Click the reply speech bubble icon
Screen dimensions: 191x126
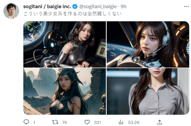(x=26, y=122)
